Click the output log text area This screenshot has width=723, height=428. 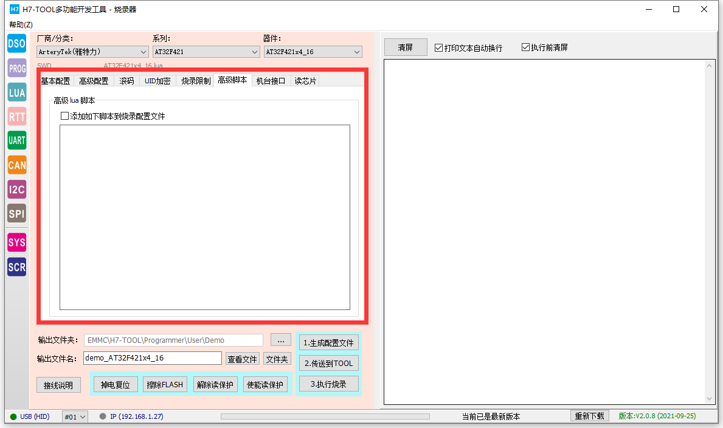point(544,232)
